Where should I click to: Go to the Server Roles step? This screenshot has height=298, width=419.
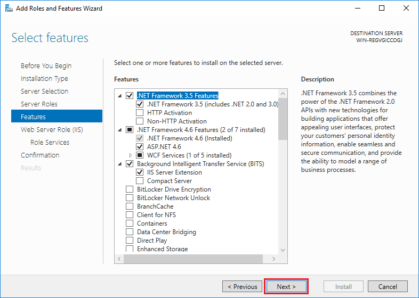[39, 104]
